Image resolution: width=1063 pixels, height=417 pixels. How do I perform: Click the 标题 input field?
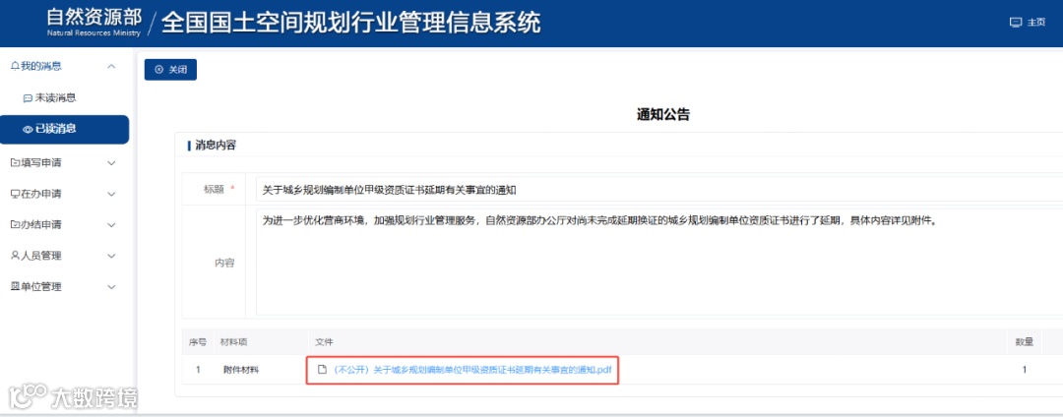(x=658, y=190)
